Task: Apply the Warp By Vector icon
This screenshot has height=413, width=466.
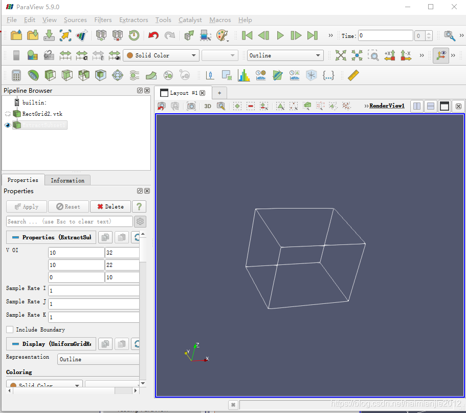Action: click(x=151, y=75)
